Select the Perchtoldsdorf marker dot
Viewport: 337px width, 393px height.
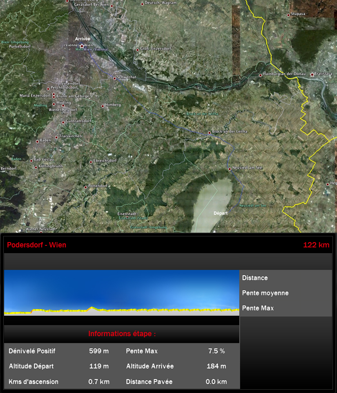(x=48, y=89)
